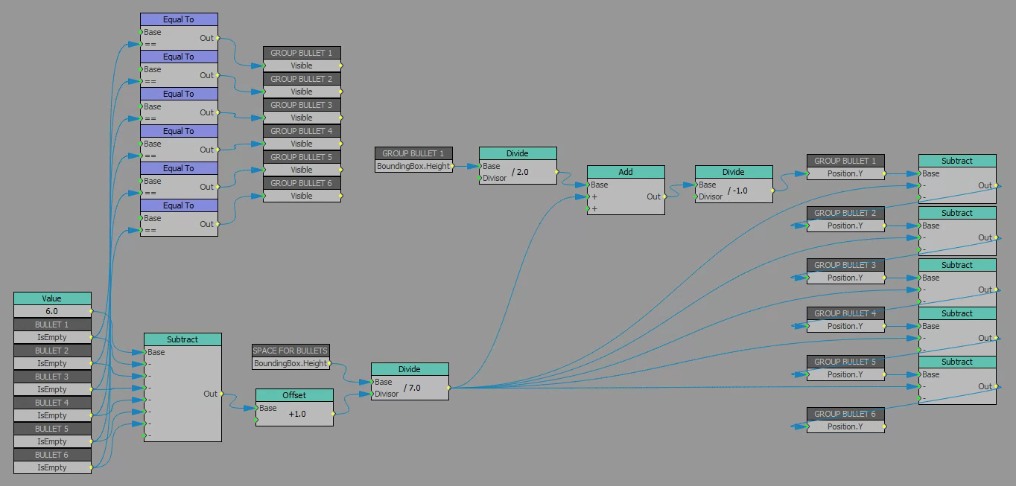Select Position.Y row of GROUP BULLET 1
This screenshot has height=486, width=1016.
point(845,173)
